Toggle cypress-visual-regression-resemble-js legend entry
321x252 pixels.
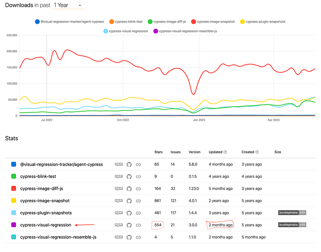pos(185,31)
